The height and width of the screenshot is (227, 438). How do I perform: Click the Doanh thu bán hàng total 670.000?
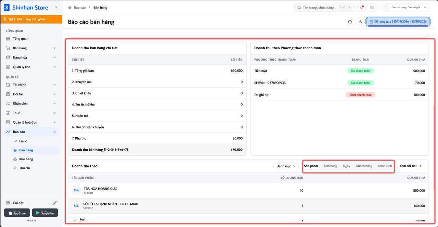(x=236, y=150)
